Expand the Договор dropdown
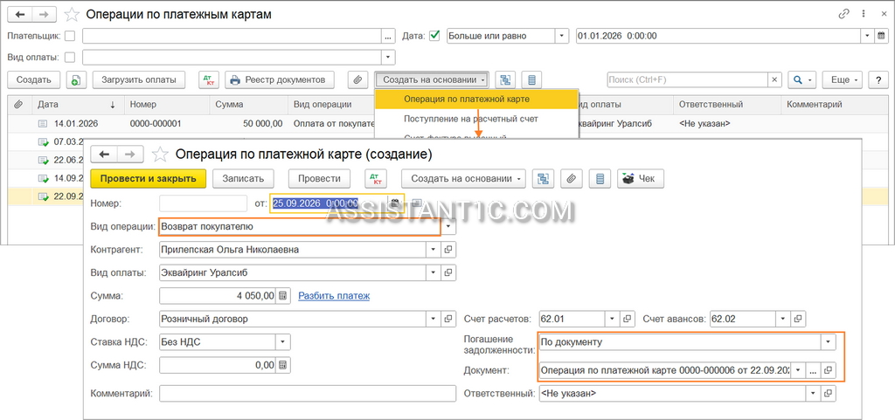 [x=434, y=319]
